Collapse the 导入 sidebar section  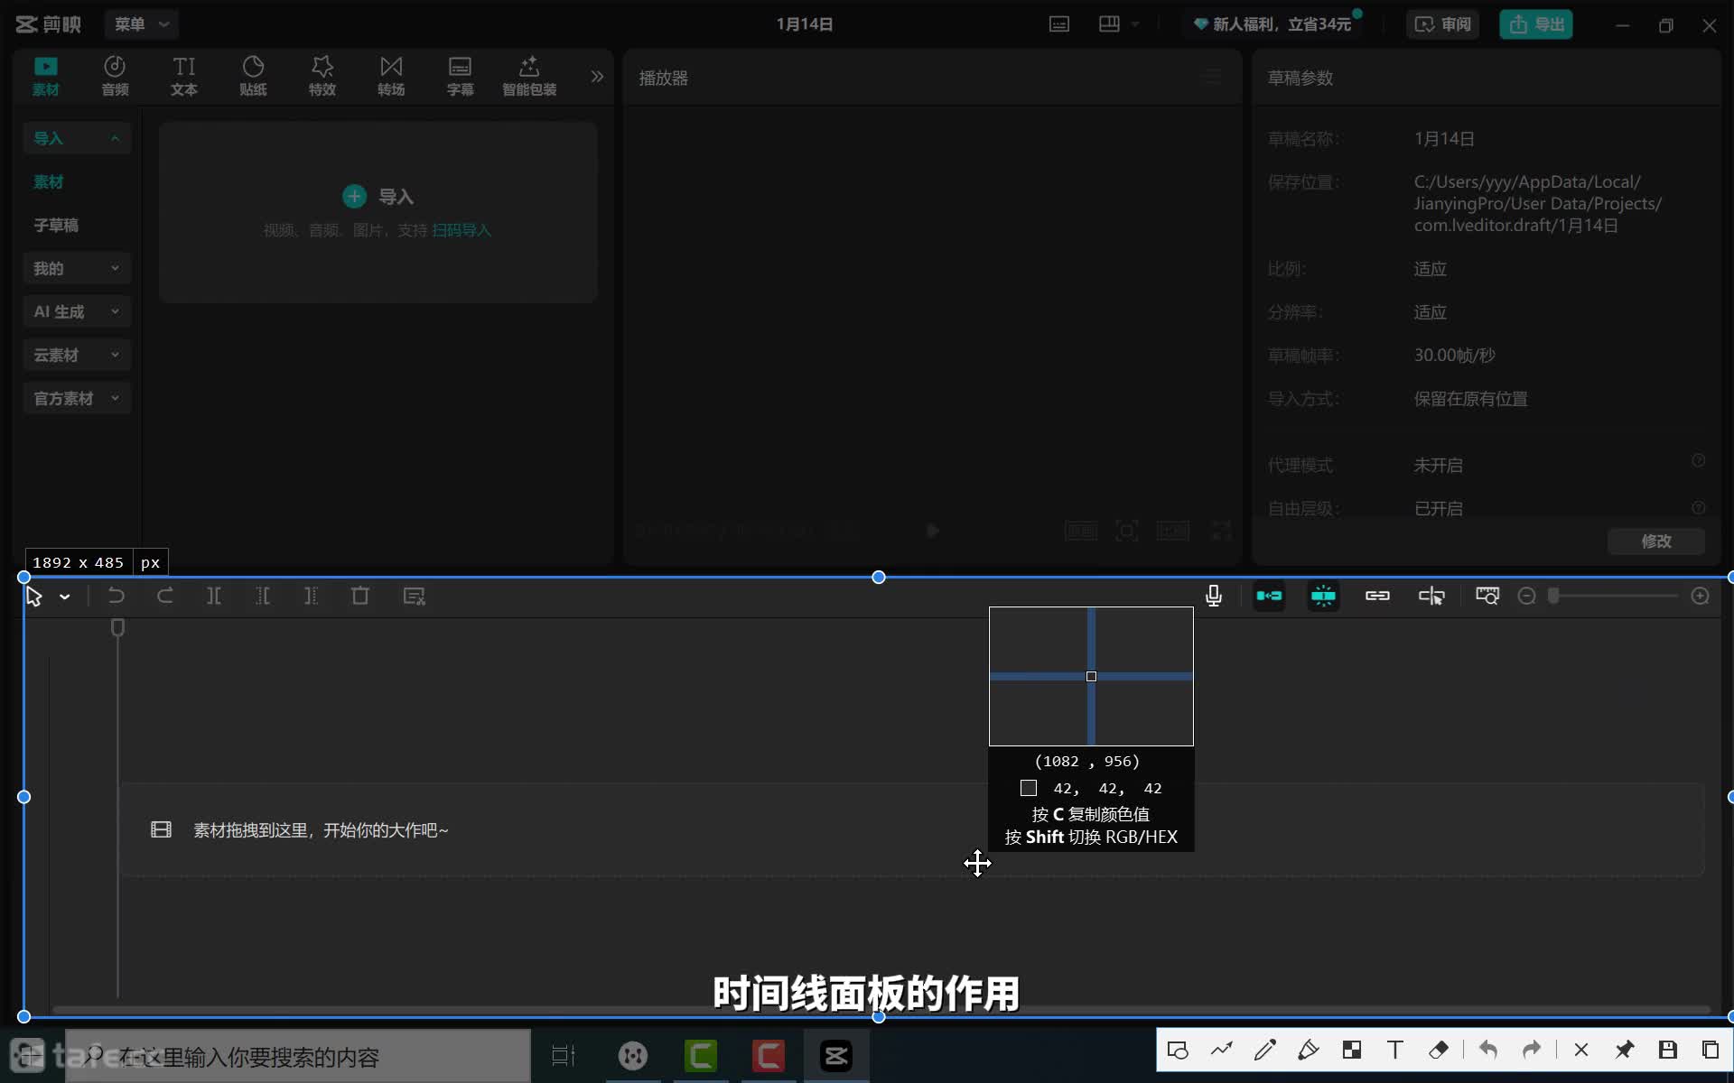click(x=77, y=138)
